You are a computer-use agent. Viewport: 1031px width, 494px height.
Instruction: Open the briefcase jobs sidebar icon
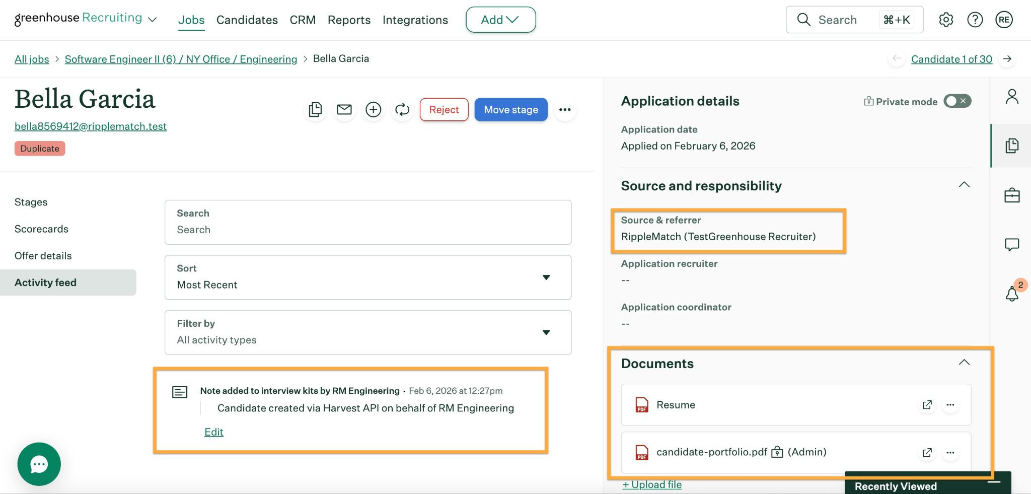pyautogui.click(x=1012, y=195)
